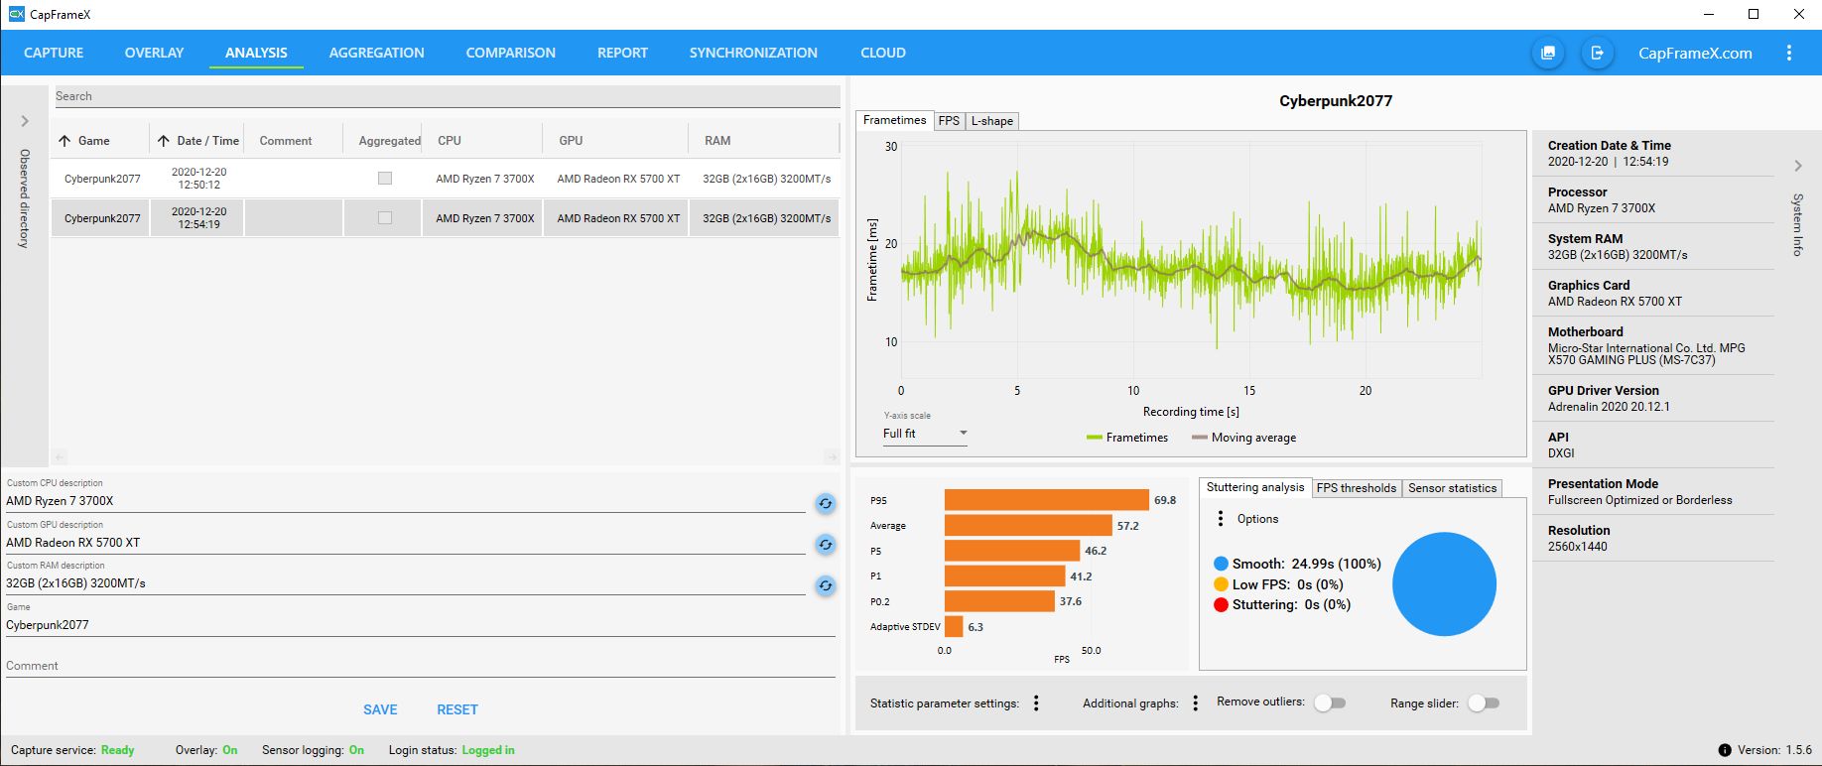Open the Y-axis scale Full fit dropdown
1822x766 pixels.
tap(925, 434)
